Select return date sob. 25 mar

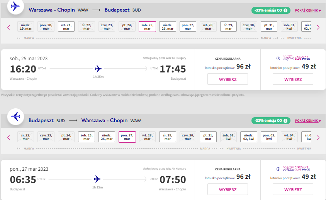point(87,137)
